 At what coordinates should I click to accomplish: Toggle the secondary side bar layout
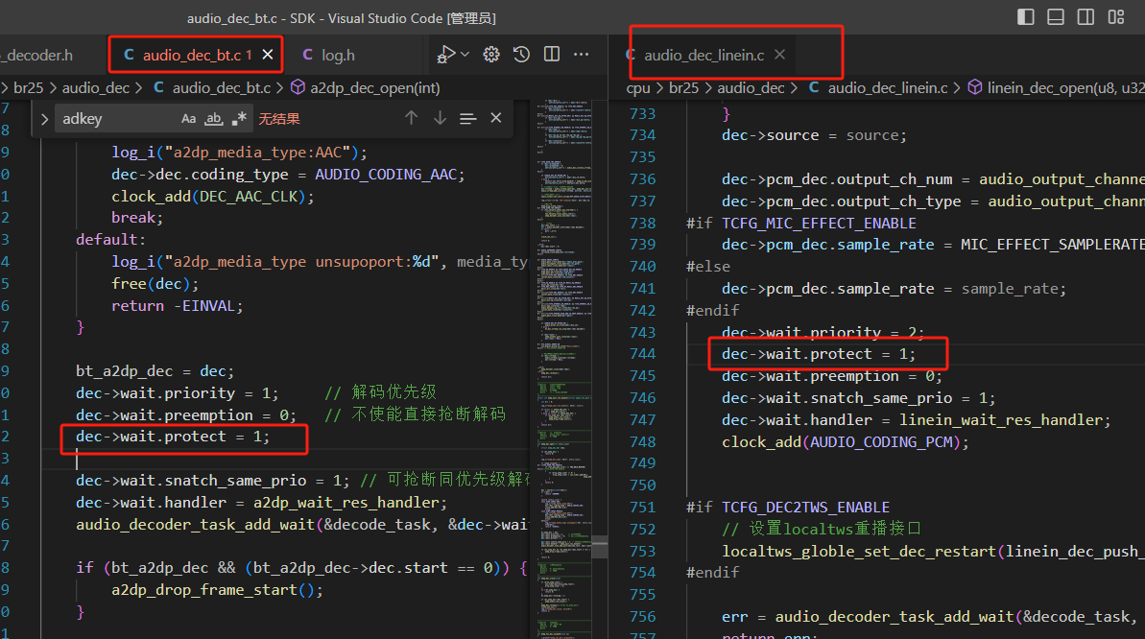click(x=1085, y=17)
